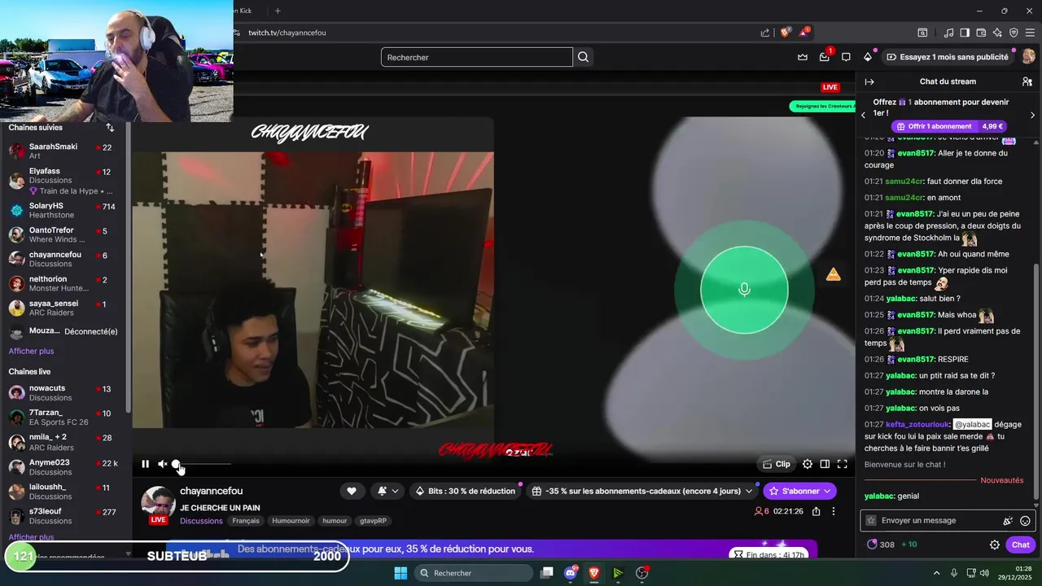Focus the Envoyer un message field
Screen dimensions: 1042x586
(938, 520)
